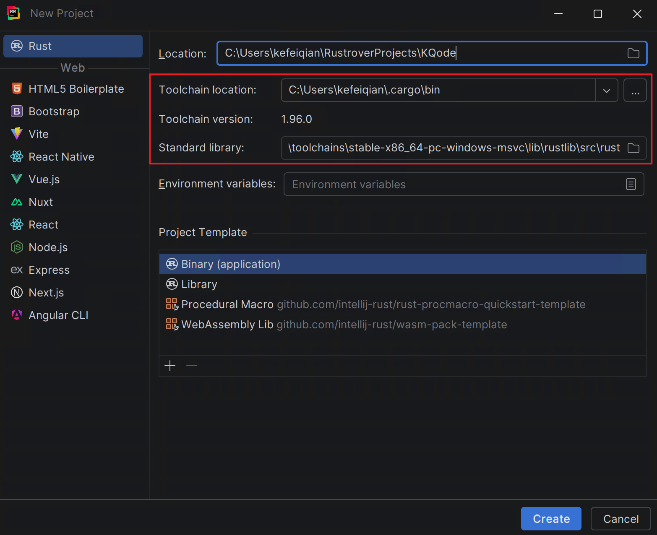Click the Toolchain location path field
The width and height of the screenshot is (657, 535).
438,90
